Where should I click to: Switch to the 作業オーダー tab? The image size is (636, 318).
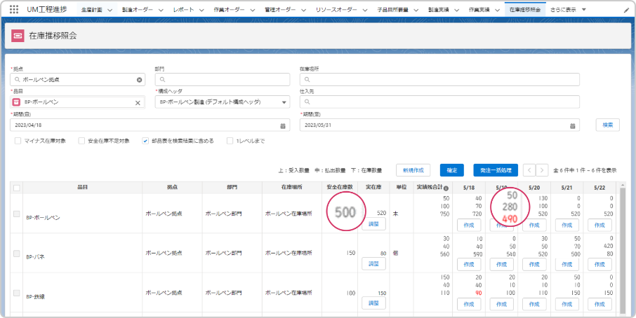coord(229,10)
